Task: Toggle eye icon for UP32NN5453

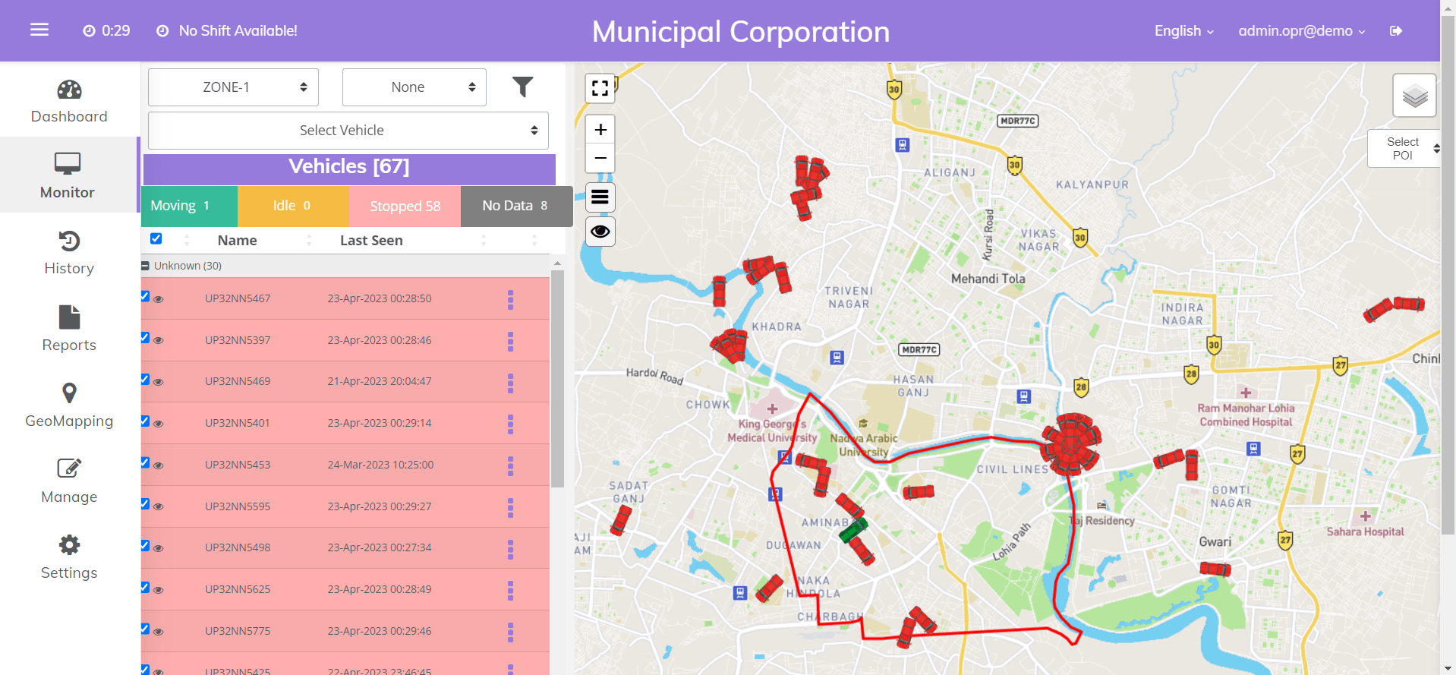Action: (x=159, y=465)
